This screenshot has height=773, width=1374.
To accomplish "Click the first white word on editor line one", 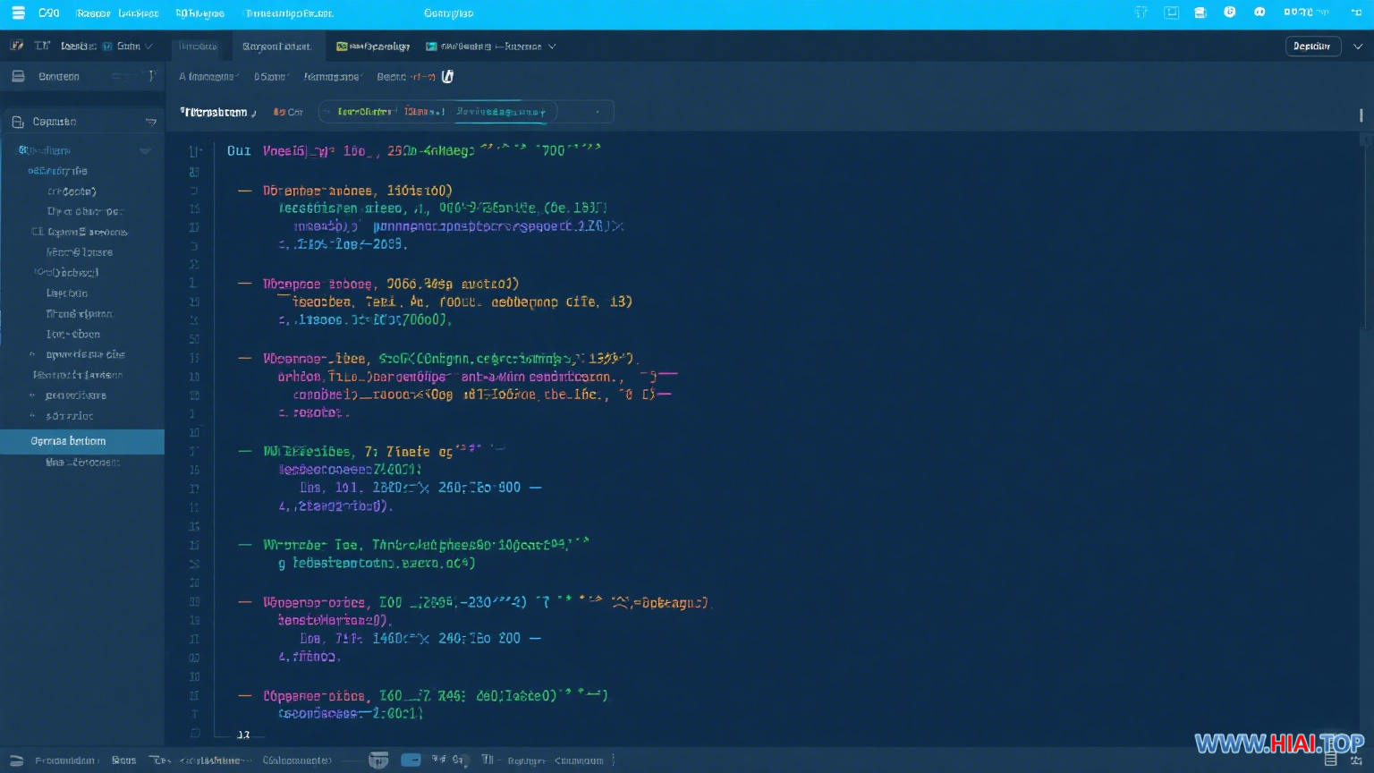I will tap(239, 151).
